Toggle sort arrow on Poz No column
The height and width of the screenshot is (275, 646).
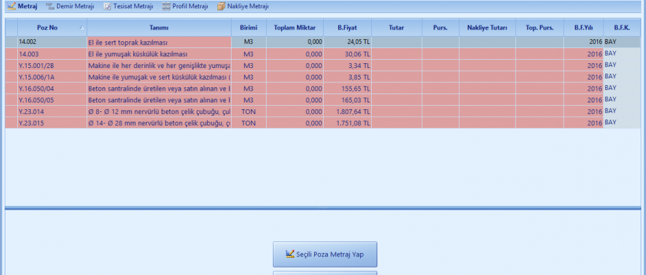click(x=82, y=27)
